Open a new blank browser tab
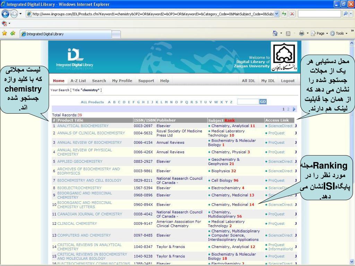The height and width of the screenshot is (266, 355). point(116,34)
